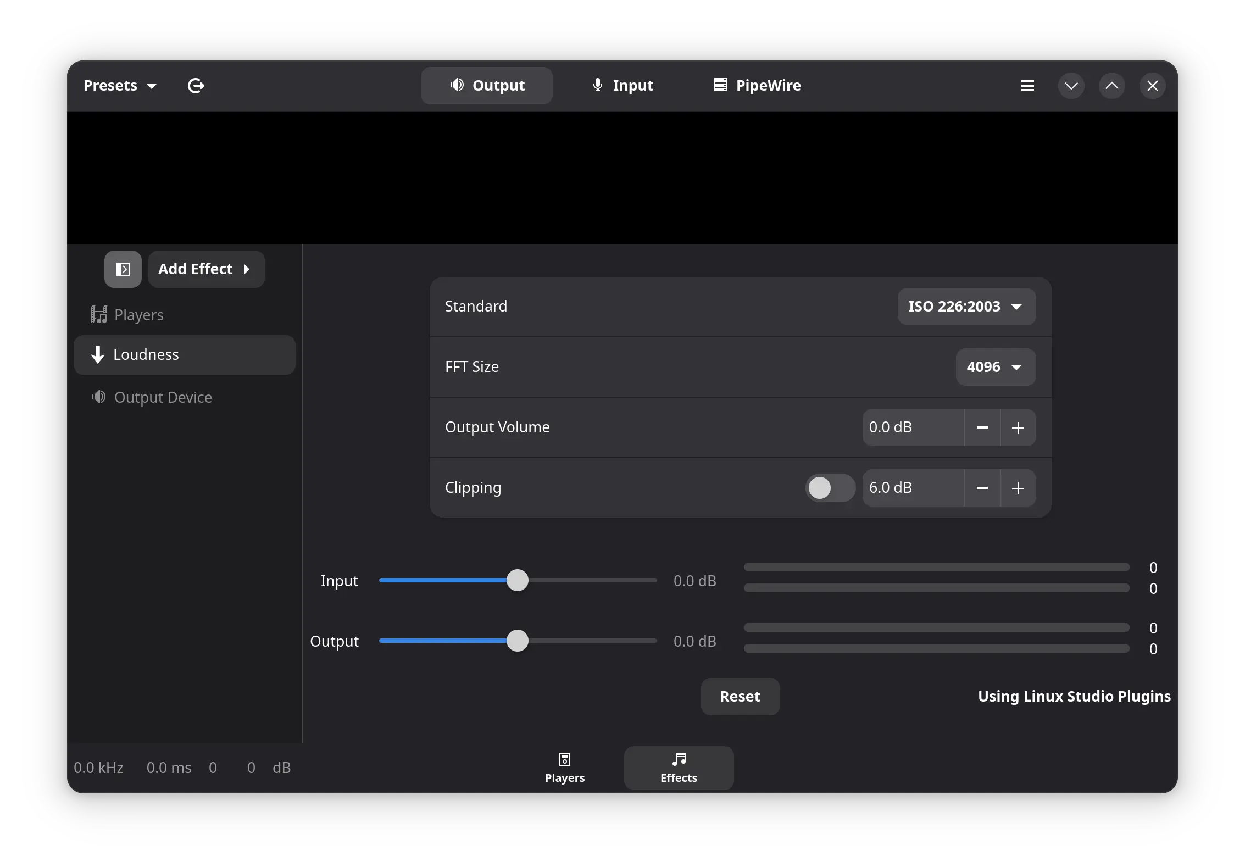Enable the Clipping toggle switch
This screenshot has height=867, width=1245.
click(829, 488)
